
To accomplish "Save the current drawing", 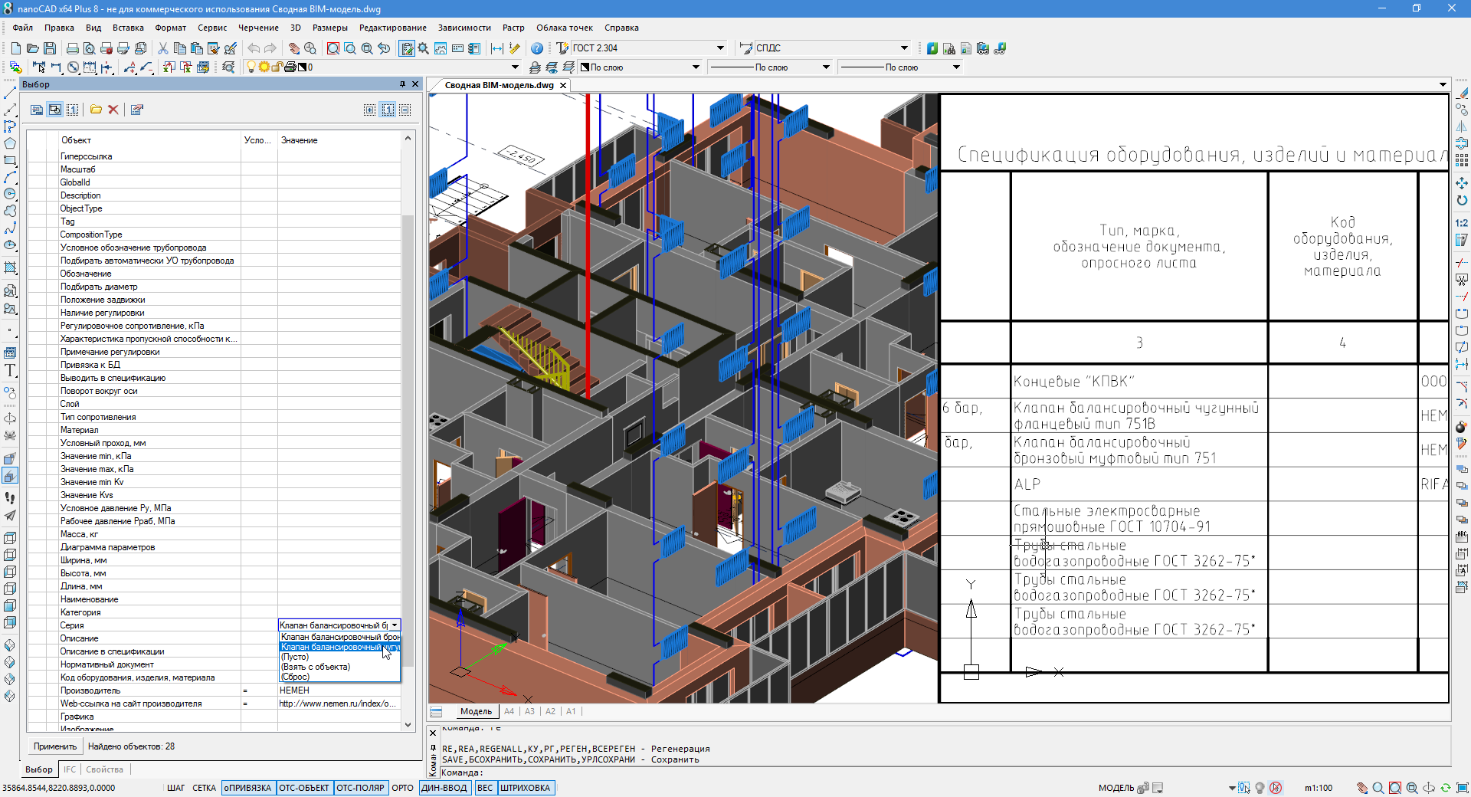I will (51, 48).
